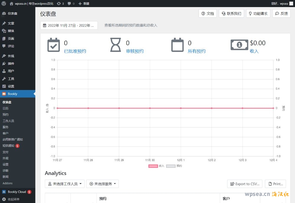Open the 插件 plugins menu
This screenshot has width=295, height=203.
(x=11, y=63)
